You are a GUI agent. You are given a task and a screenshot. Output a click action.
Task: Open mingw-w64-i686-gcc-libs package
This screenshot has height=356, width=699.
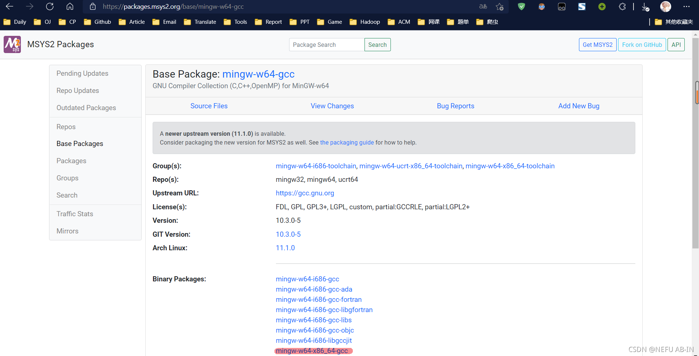[314, 320]
